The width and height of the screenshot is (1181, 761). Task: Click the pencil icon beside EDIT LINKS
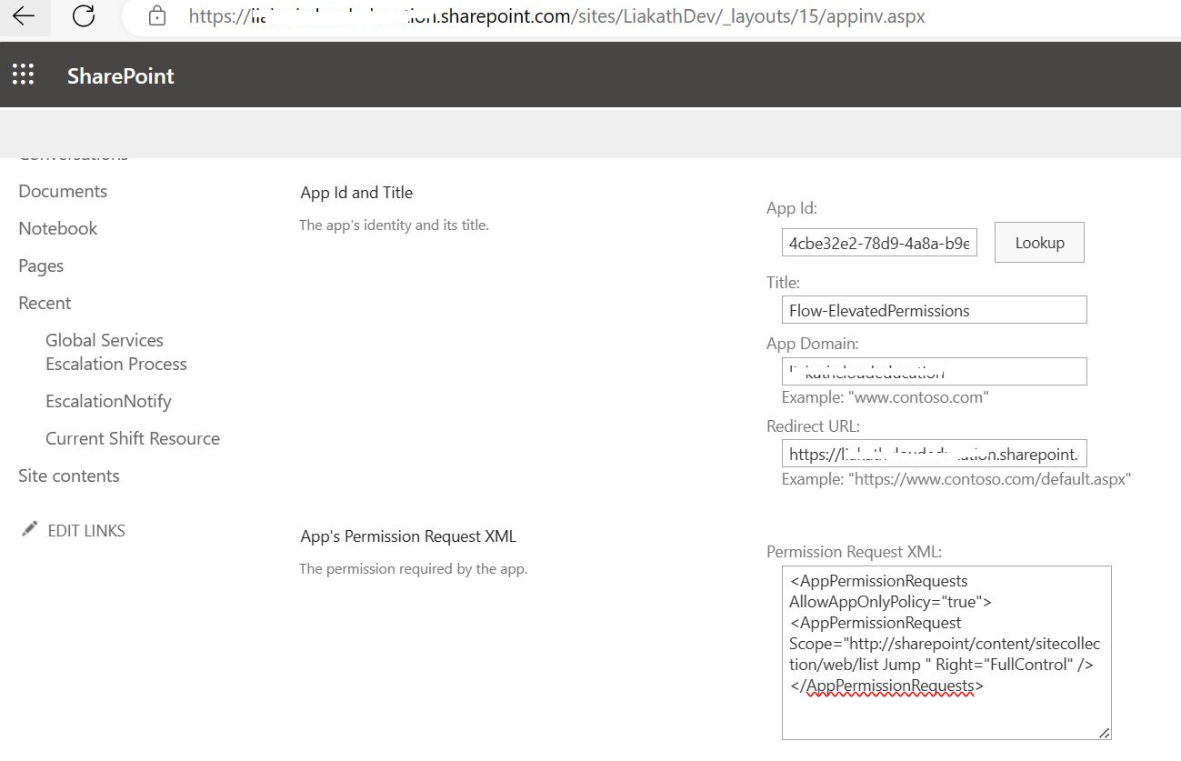(30, 529)
